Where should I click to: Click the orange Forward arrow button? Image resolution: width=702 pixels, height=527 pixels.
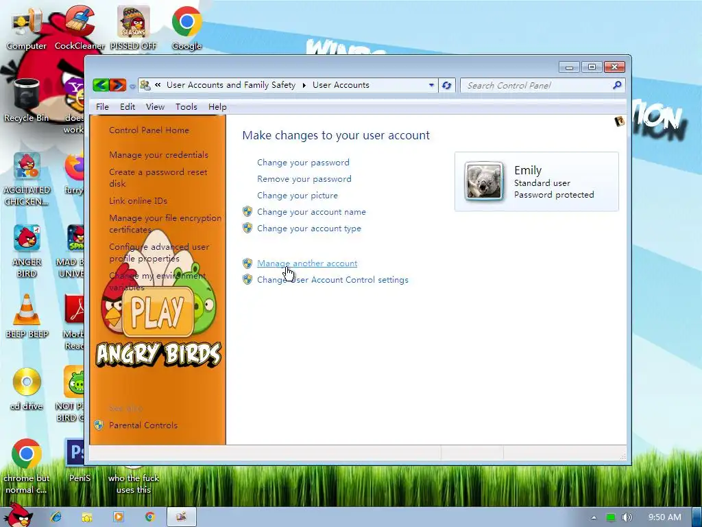(x=118, y=84)
